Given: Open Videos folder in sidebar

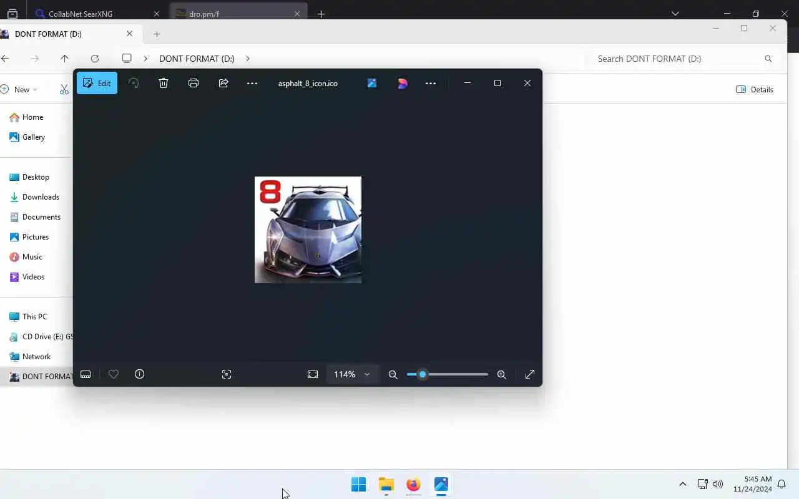Looking at the screenshot, I should pos(27,276).
